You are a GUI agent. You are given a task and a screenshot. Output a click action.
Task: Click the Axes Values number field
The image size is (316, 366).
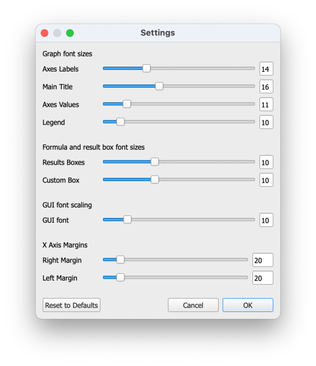pos(266,104)
